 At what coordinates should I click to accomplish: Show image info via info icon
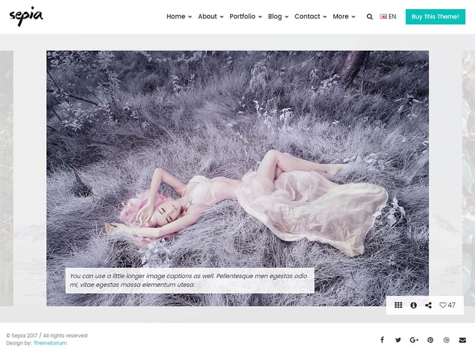(x=413, y=305)
